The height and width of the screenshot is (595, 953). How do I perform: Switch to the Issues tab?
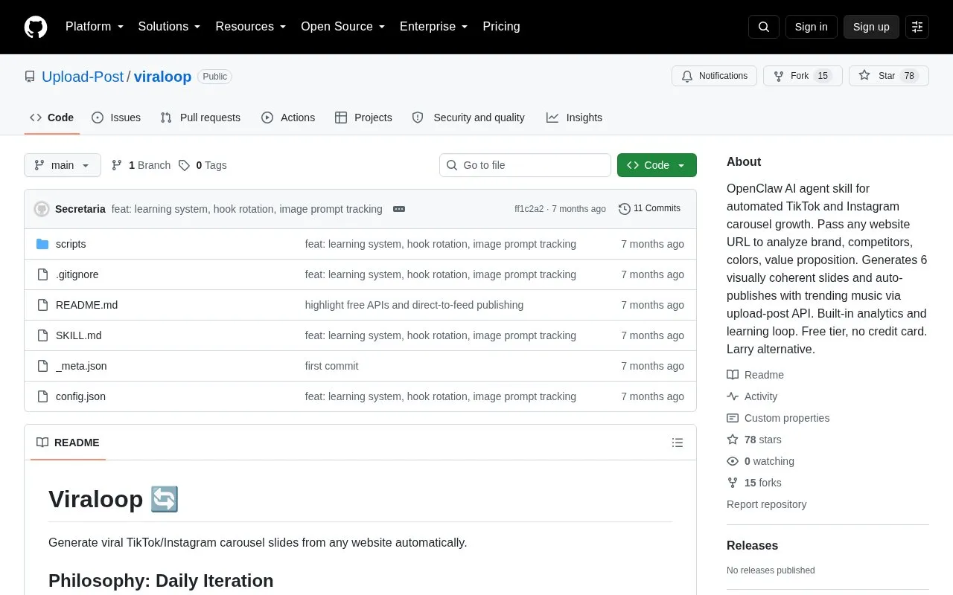point(116,118)
